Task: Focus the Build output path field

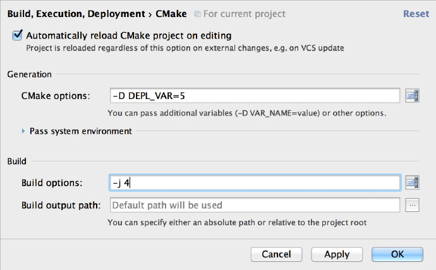Action: click(255, 206)
